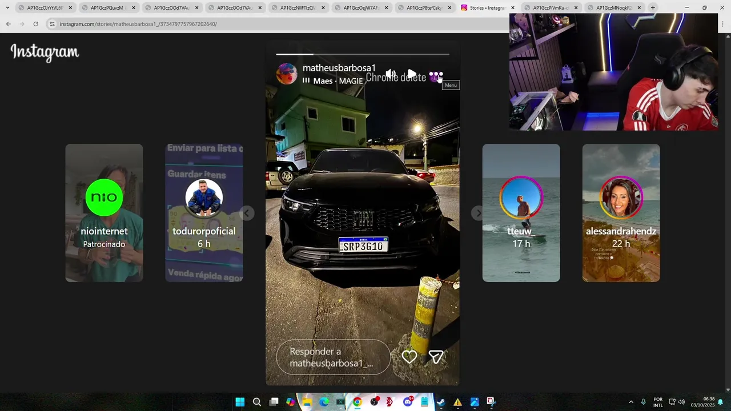
Task: Open Photos app from taskbar
Action: (475, 402)
